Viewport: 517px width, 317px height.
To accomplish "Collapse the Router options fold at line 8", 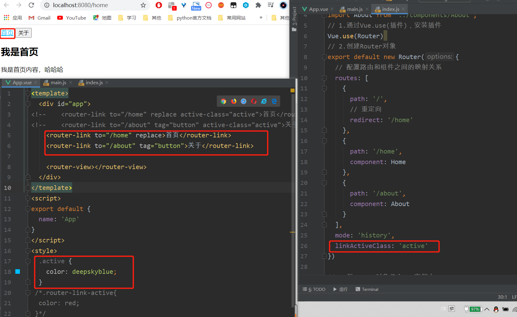I will tap(324, 57).
